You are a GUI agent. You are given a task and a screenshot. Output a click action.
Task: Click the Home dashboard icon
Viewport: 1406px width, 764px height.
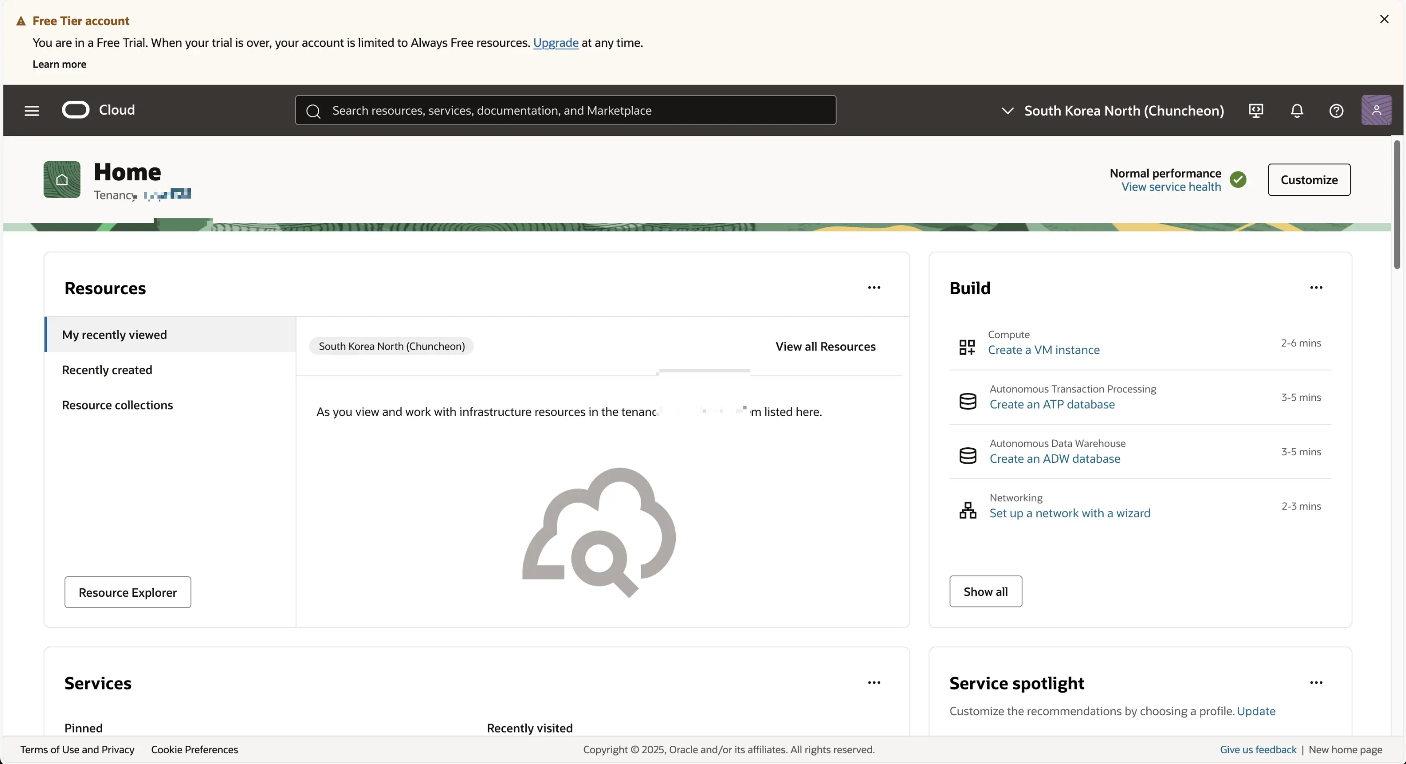point(62,179)
